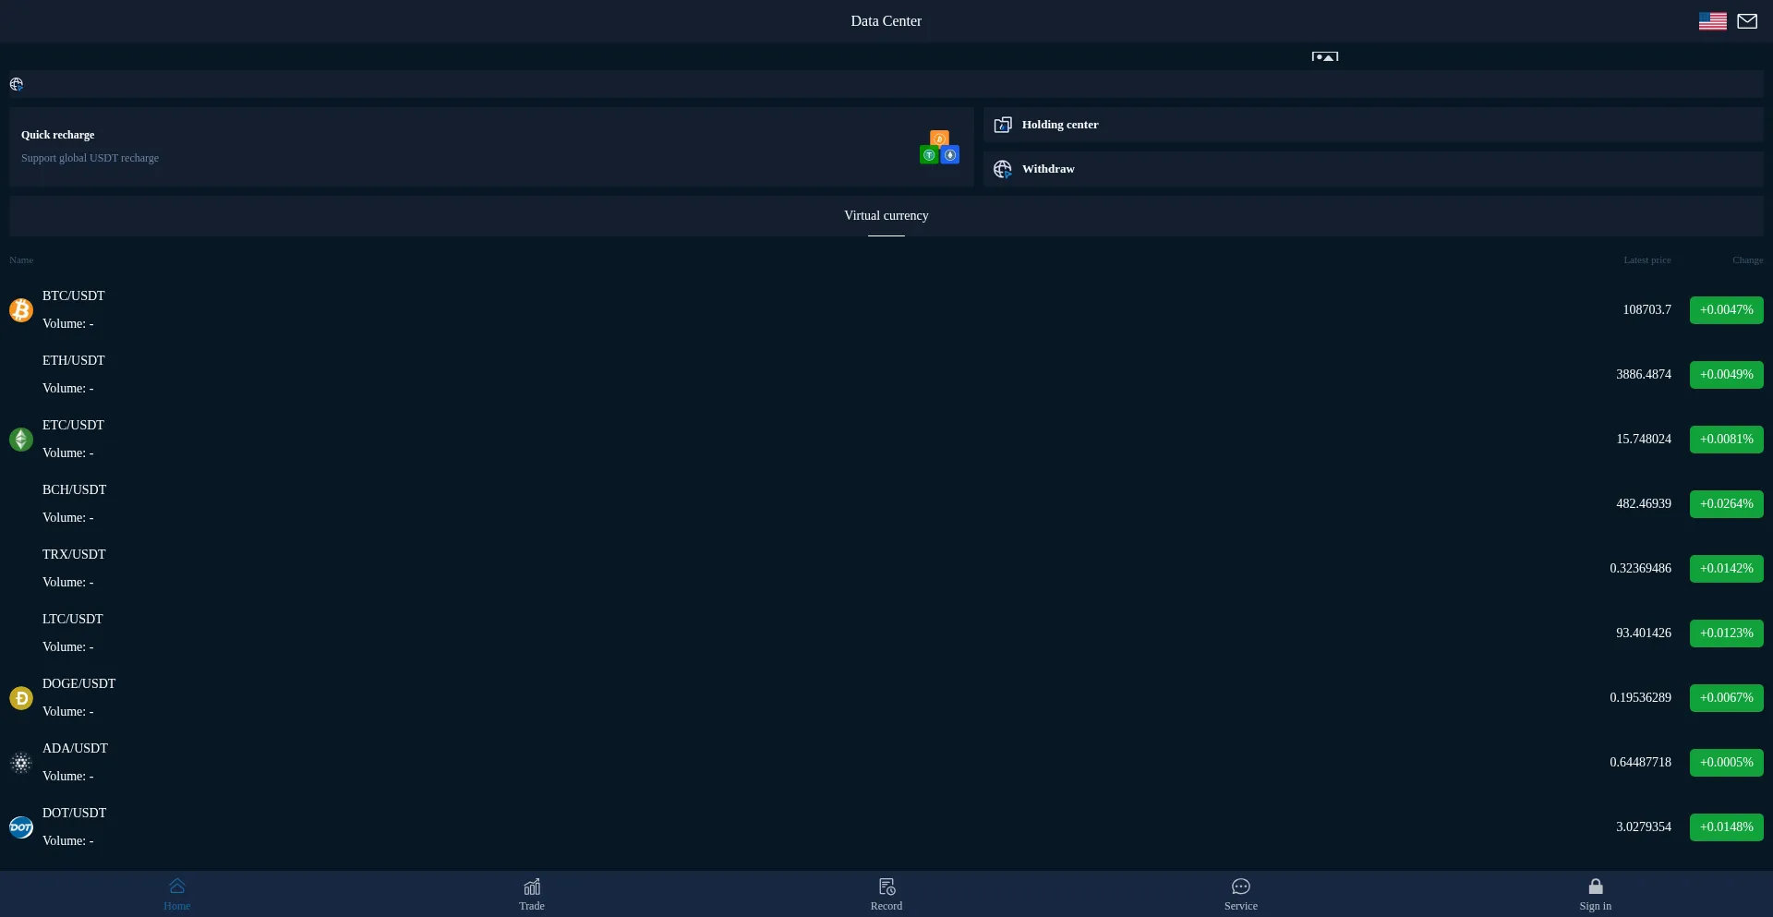Select the Virtual currency tab
Image resolution: width=1773 pixels, height=917 pixels.
[x=886, y=216]
